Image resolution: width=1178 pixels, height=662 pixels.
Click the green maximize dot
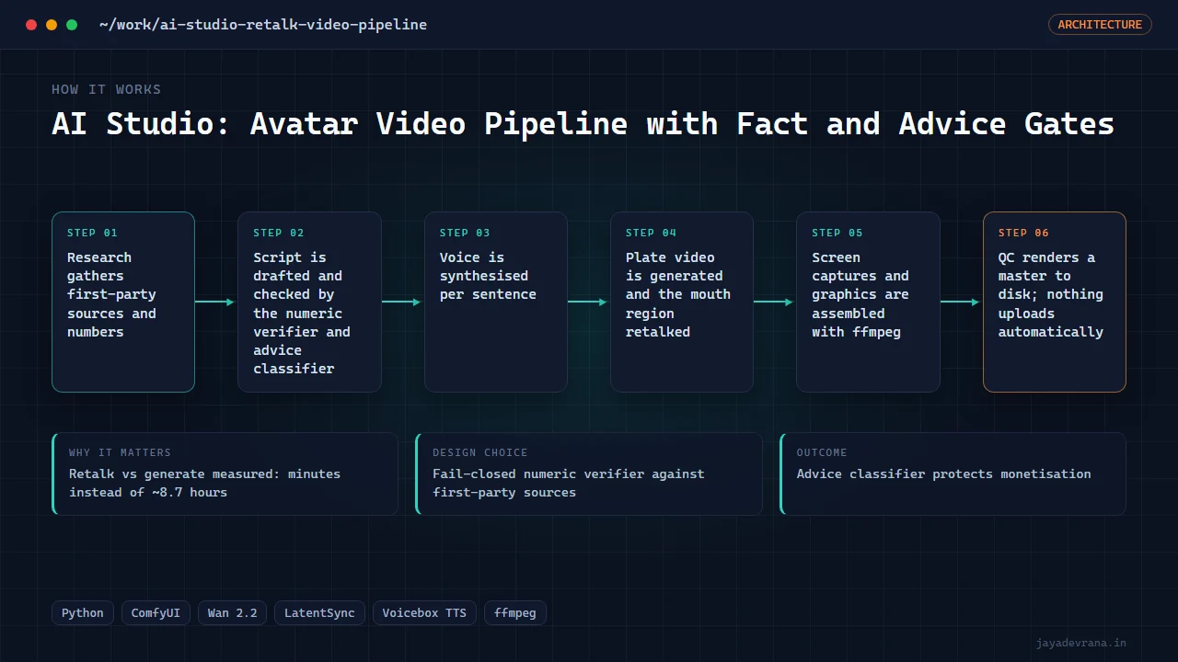[72, 25]
